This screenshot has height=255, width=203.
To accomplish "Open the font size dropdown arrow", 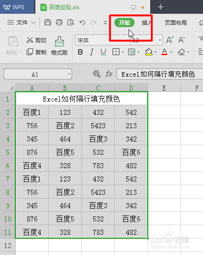I will [x=160, y=40].
